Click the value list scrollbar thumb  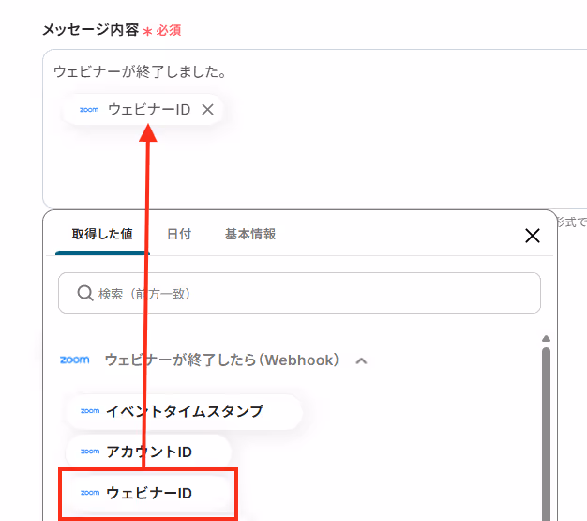click(546, 434)
